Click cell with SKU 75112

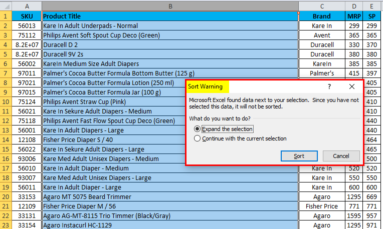(27, 35)
